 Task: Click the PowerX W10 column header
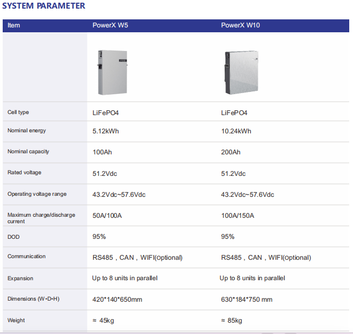click(x=240, y=25)
